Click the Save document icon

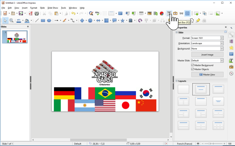point(21,13)
